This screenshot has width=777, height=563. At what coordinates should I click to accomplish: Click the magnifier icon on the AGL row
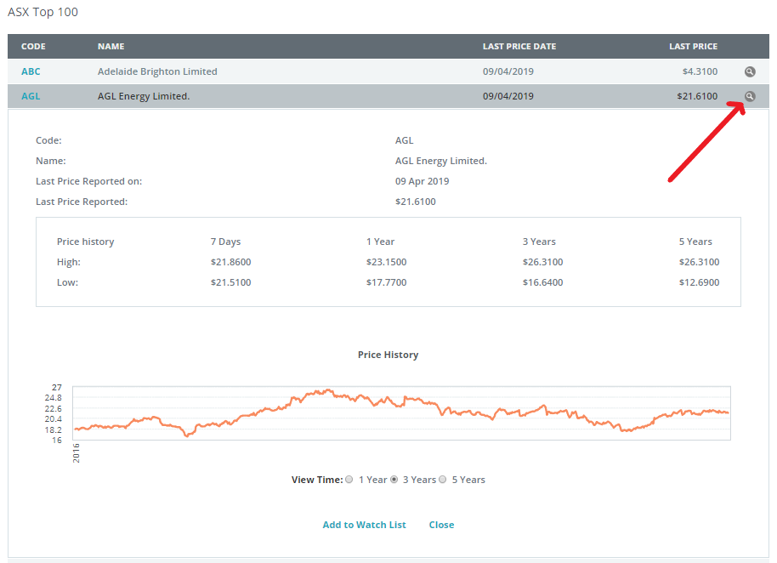click(x=749, y=96)
